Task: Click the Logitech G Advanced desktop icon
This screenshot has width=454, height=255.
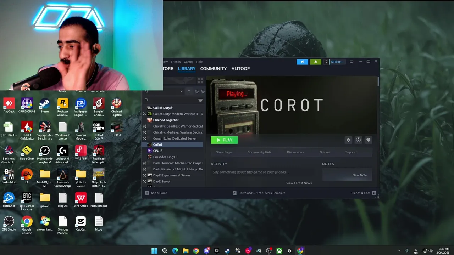Action: click(63, 155)
